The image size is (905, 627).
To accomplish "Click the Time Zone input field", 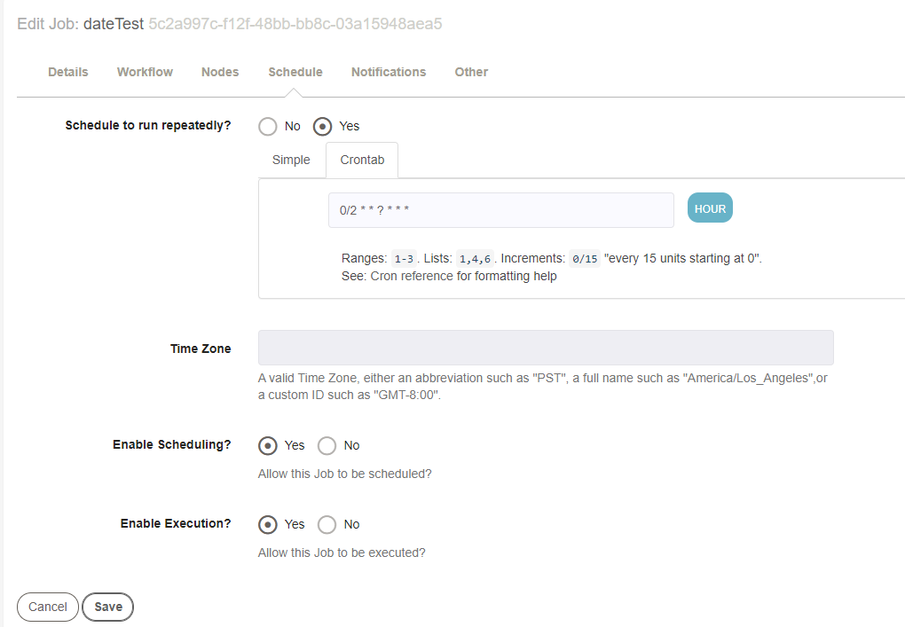I will tap(546, 348).
